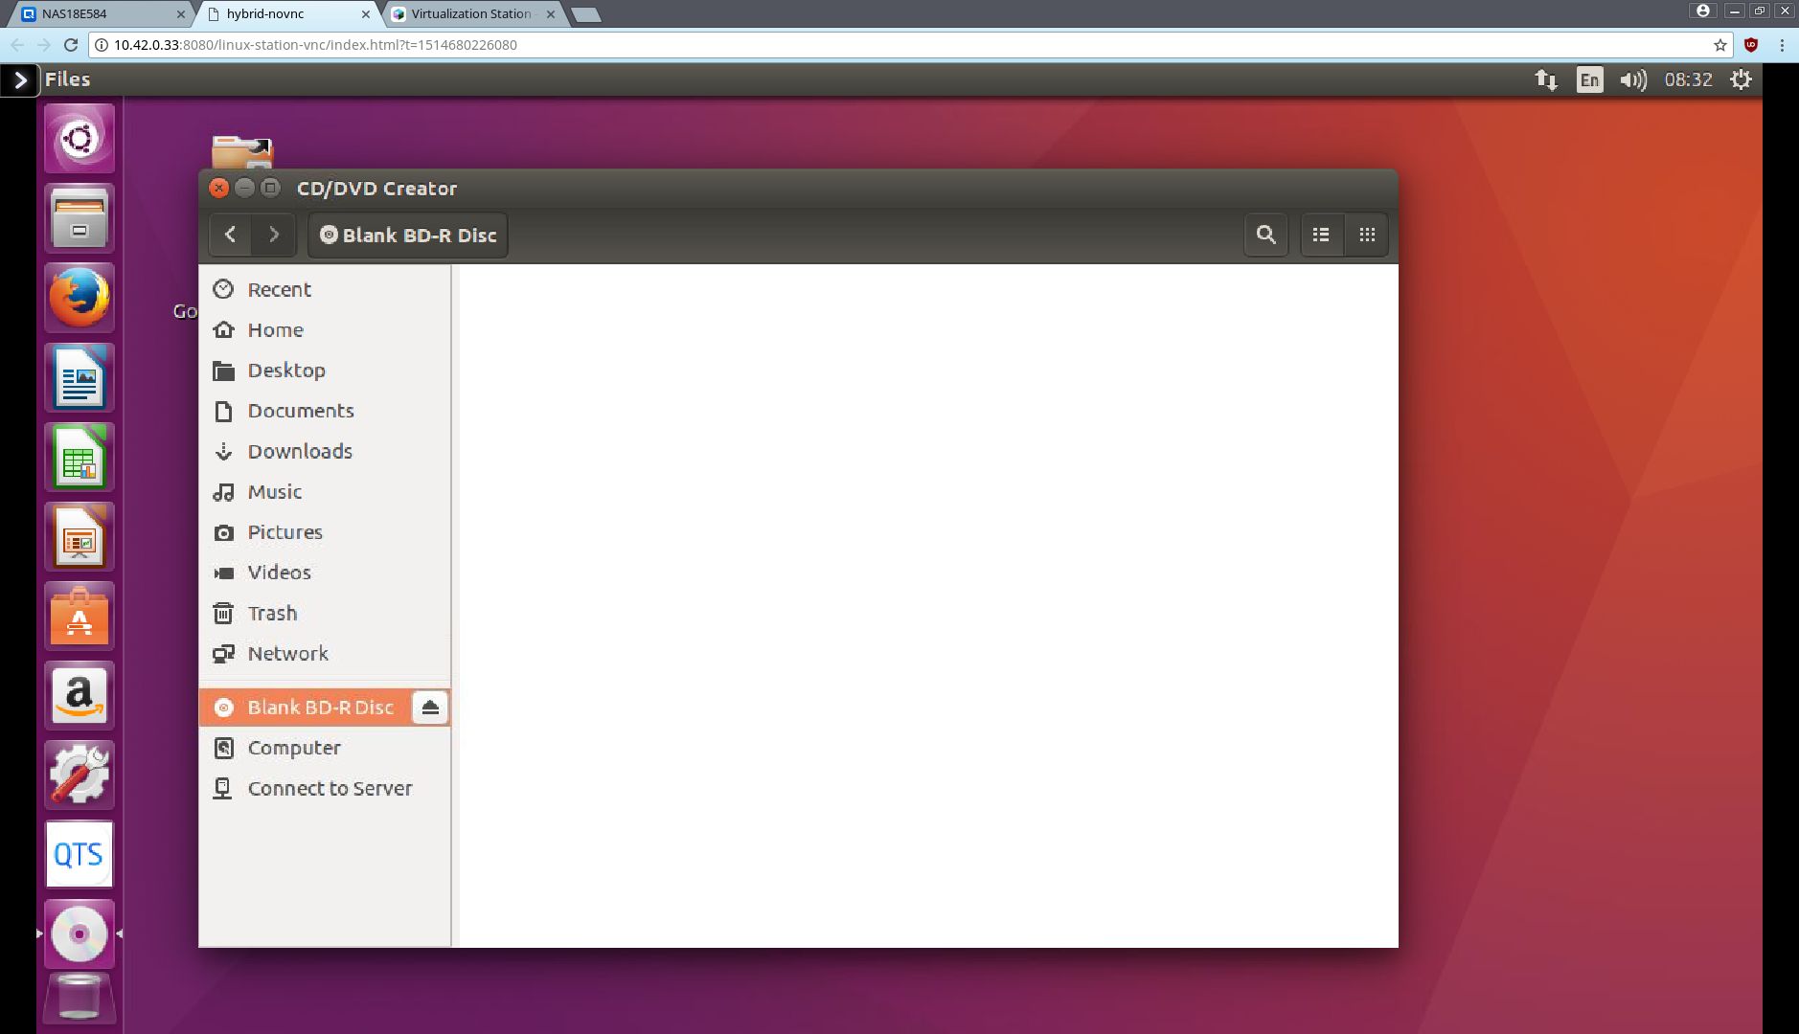
Task: Open Amazon launcher icon
Action: (80, 695)
